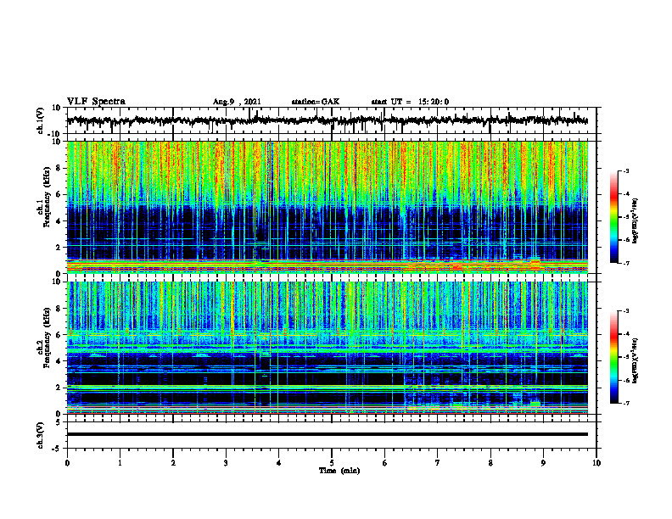
Task: Click the "VLF Spectra" plot title
Action: (x=96, y=102)
